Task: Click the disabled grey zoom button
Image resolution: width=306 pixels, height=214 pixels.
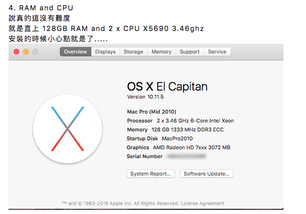Action: (35, 52)
